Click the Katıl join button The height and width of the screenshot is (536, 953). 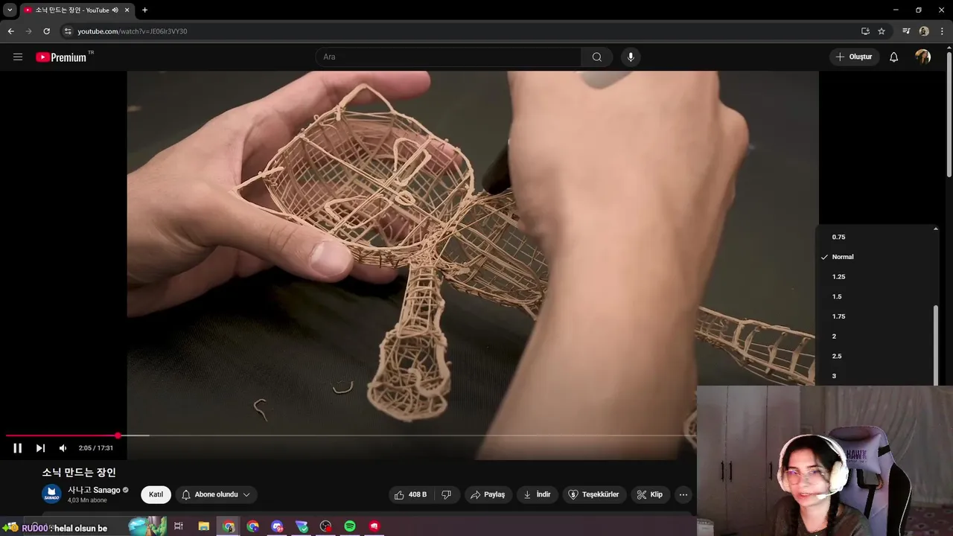(156, 494)
